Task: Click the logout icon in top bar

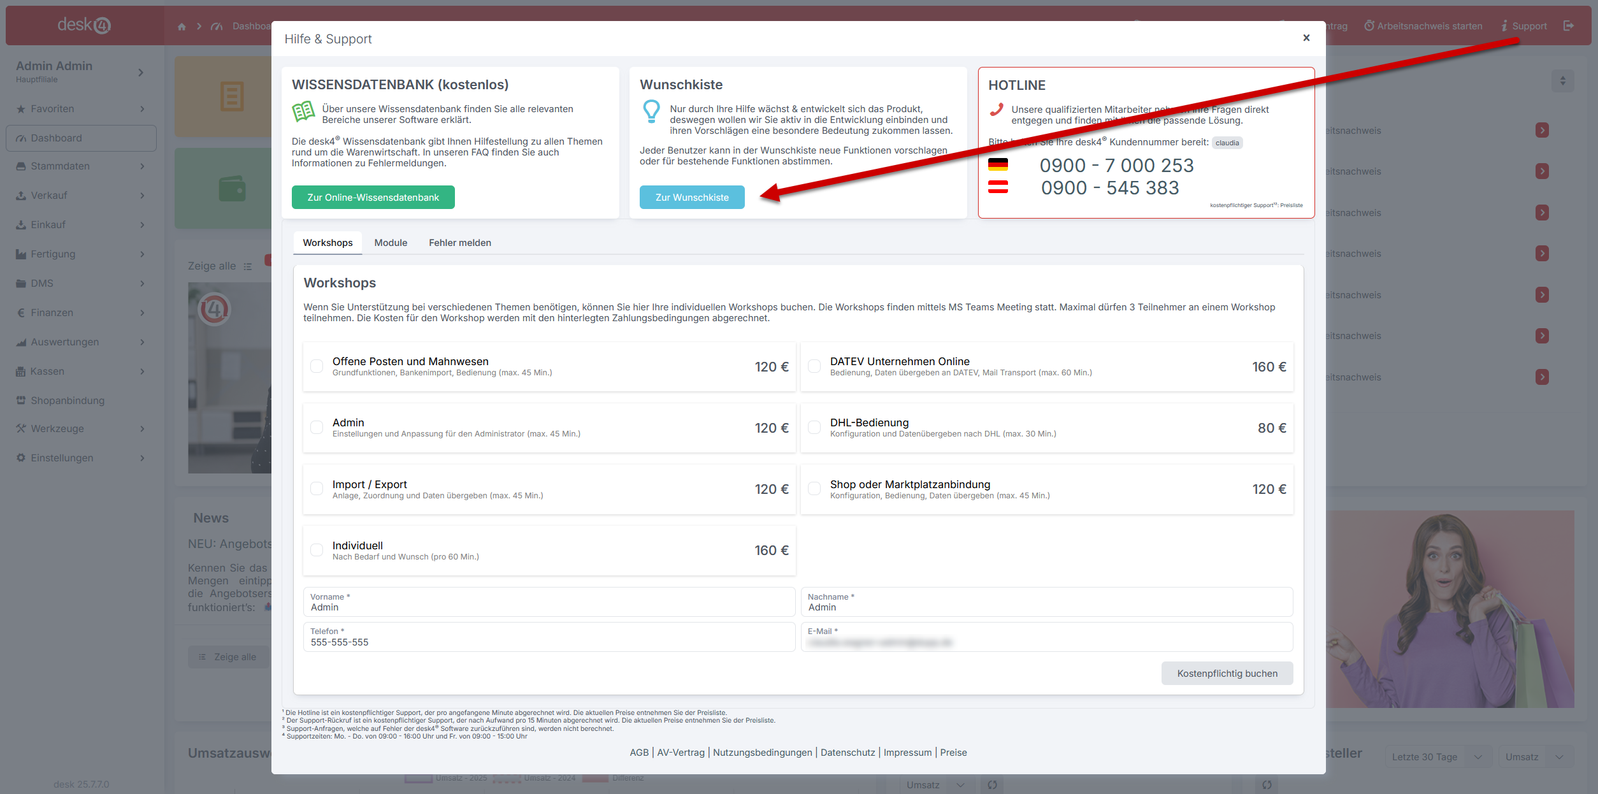Action: 1569,25
